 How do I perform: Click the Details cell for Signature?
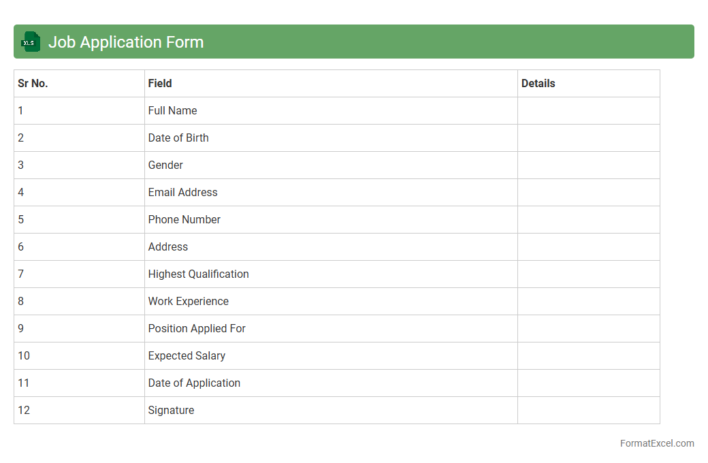[x=588, y=410]
